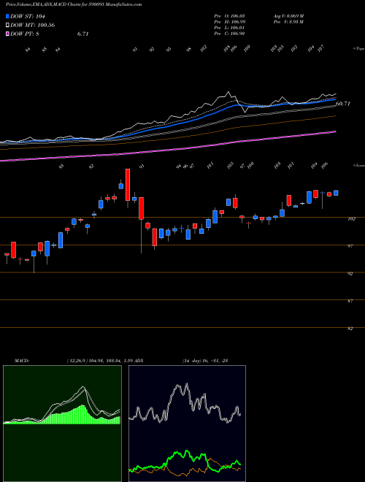Image resolution: width=365 pixels, height=482 pixels.
Task: Click the 82 price axis label
Action: pyautogui.click(x=350, y=329)
